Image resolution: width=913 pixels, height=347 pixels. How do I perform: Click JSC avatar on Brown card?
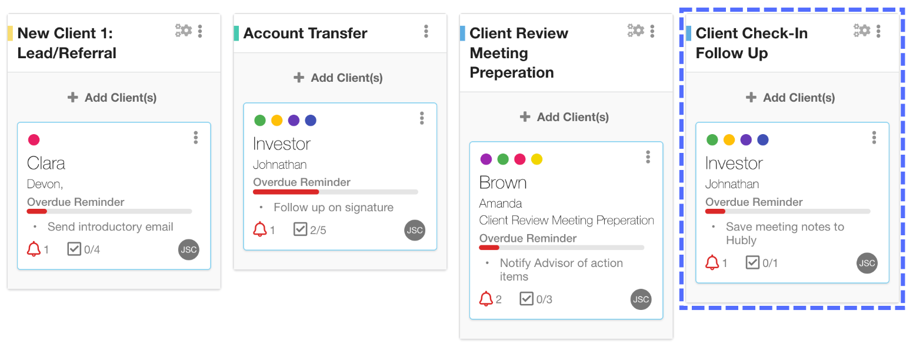[x=641, y=299]
